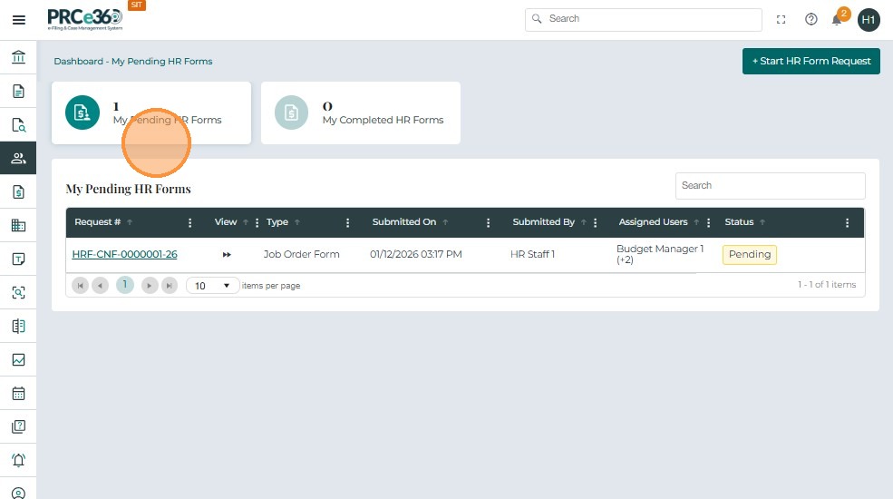Screen dimensions: 893x499
Task: Open the document sidebar icon
Action: click(18, 91)
